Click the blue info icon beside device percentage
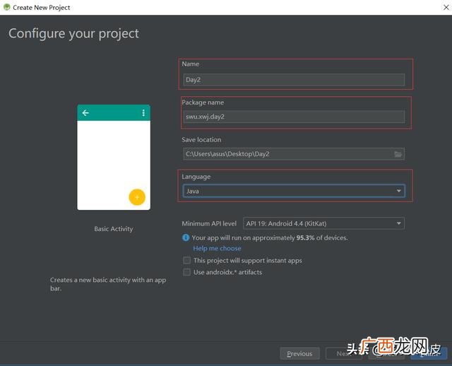Viewport: 452px width, 366px height. [x=186, y=237]
